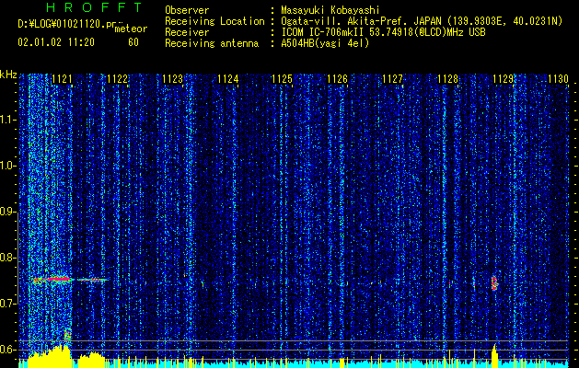Click the A504HB(yagi 4el) antenna text

coord(325,43)
